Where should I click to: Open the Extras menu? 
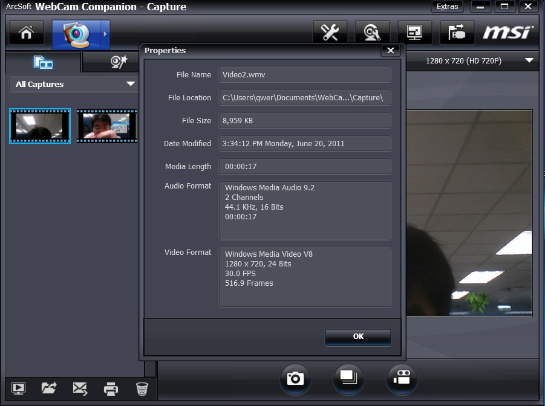point(447,7)
